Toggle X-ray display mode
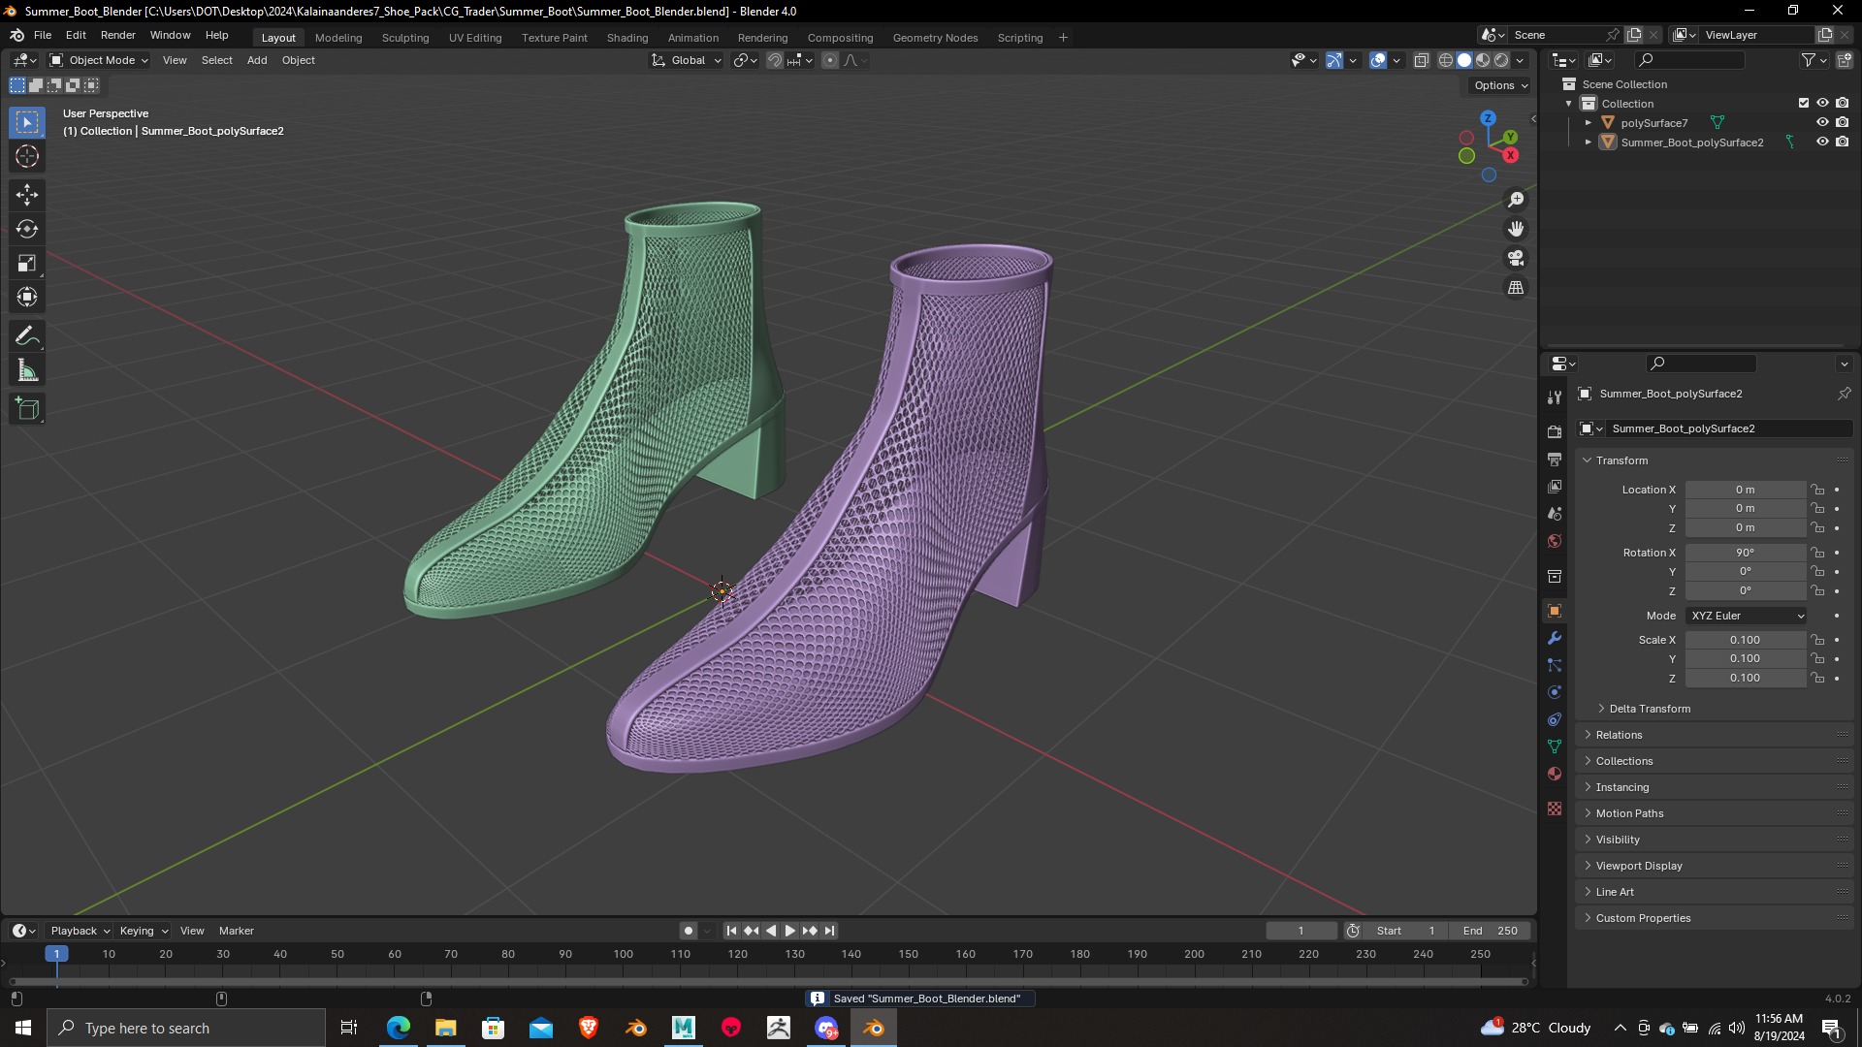1862x1047 pixels. tap(1422, 60)
